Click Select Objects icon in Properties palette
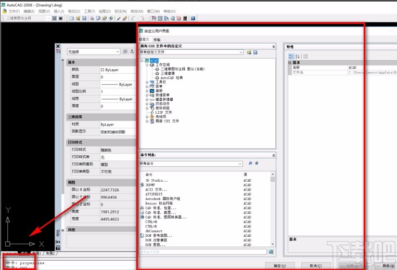This screenshot has width=397, height=270. click(132, 51)
